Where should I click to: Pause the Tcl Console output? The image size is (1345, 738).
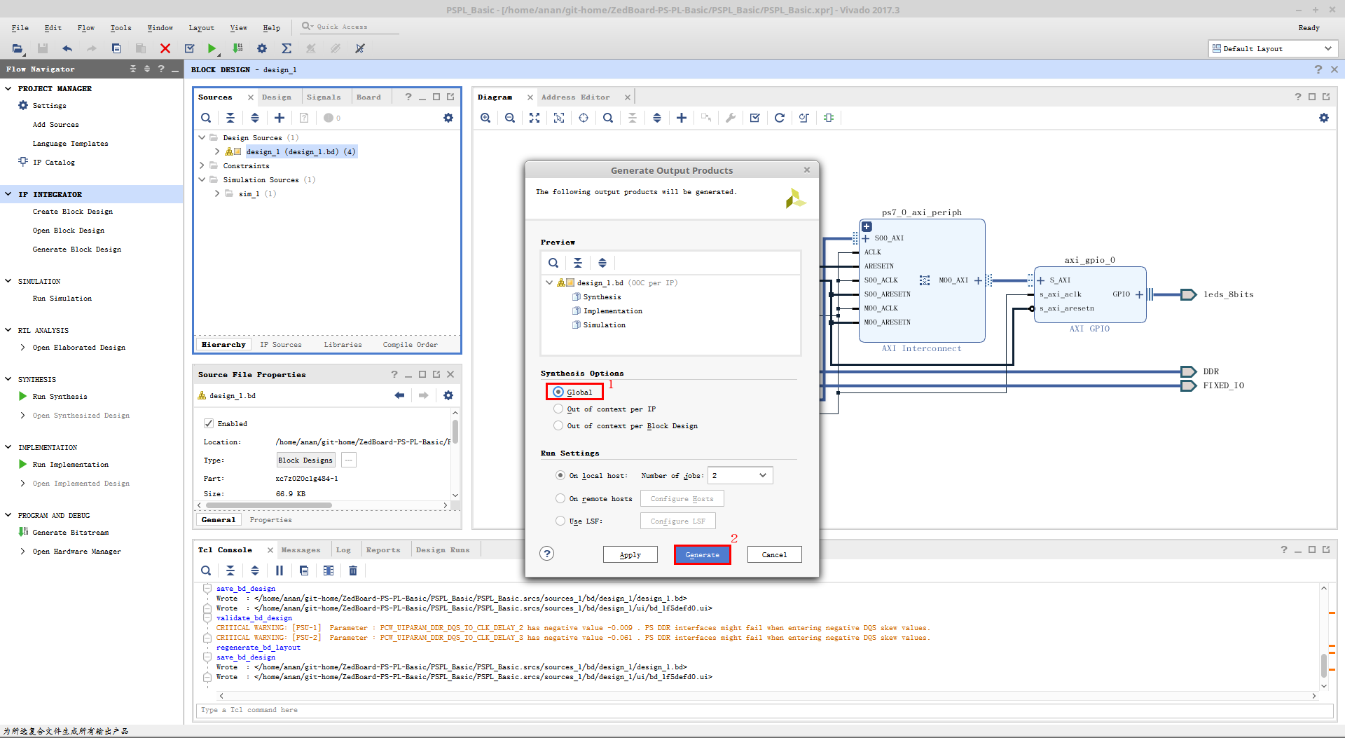pos(280,570)
